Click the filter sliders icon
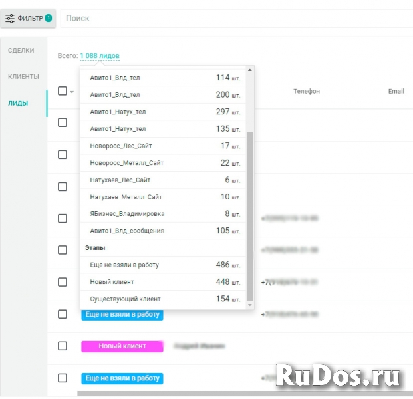Image resolution: width=413 pixels, height=399 pixels. (x=10, y=19)
